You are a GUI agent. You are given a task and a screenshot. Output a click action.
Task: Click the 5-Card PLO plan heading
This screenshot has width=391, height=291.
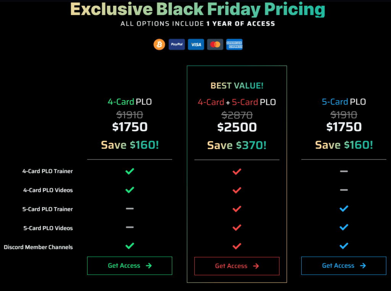(x=344, y=102)
